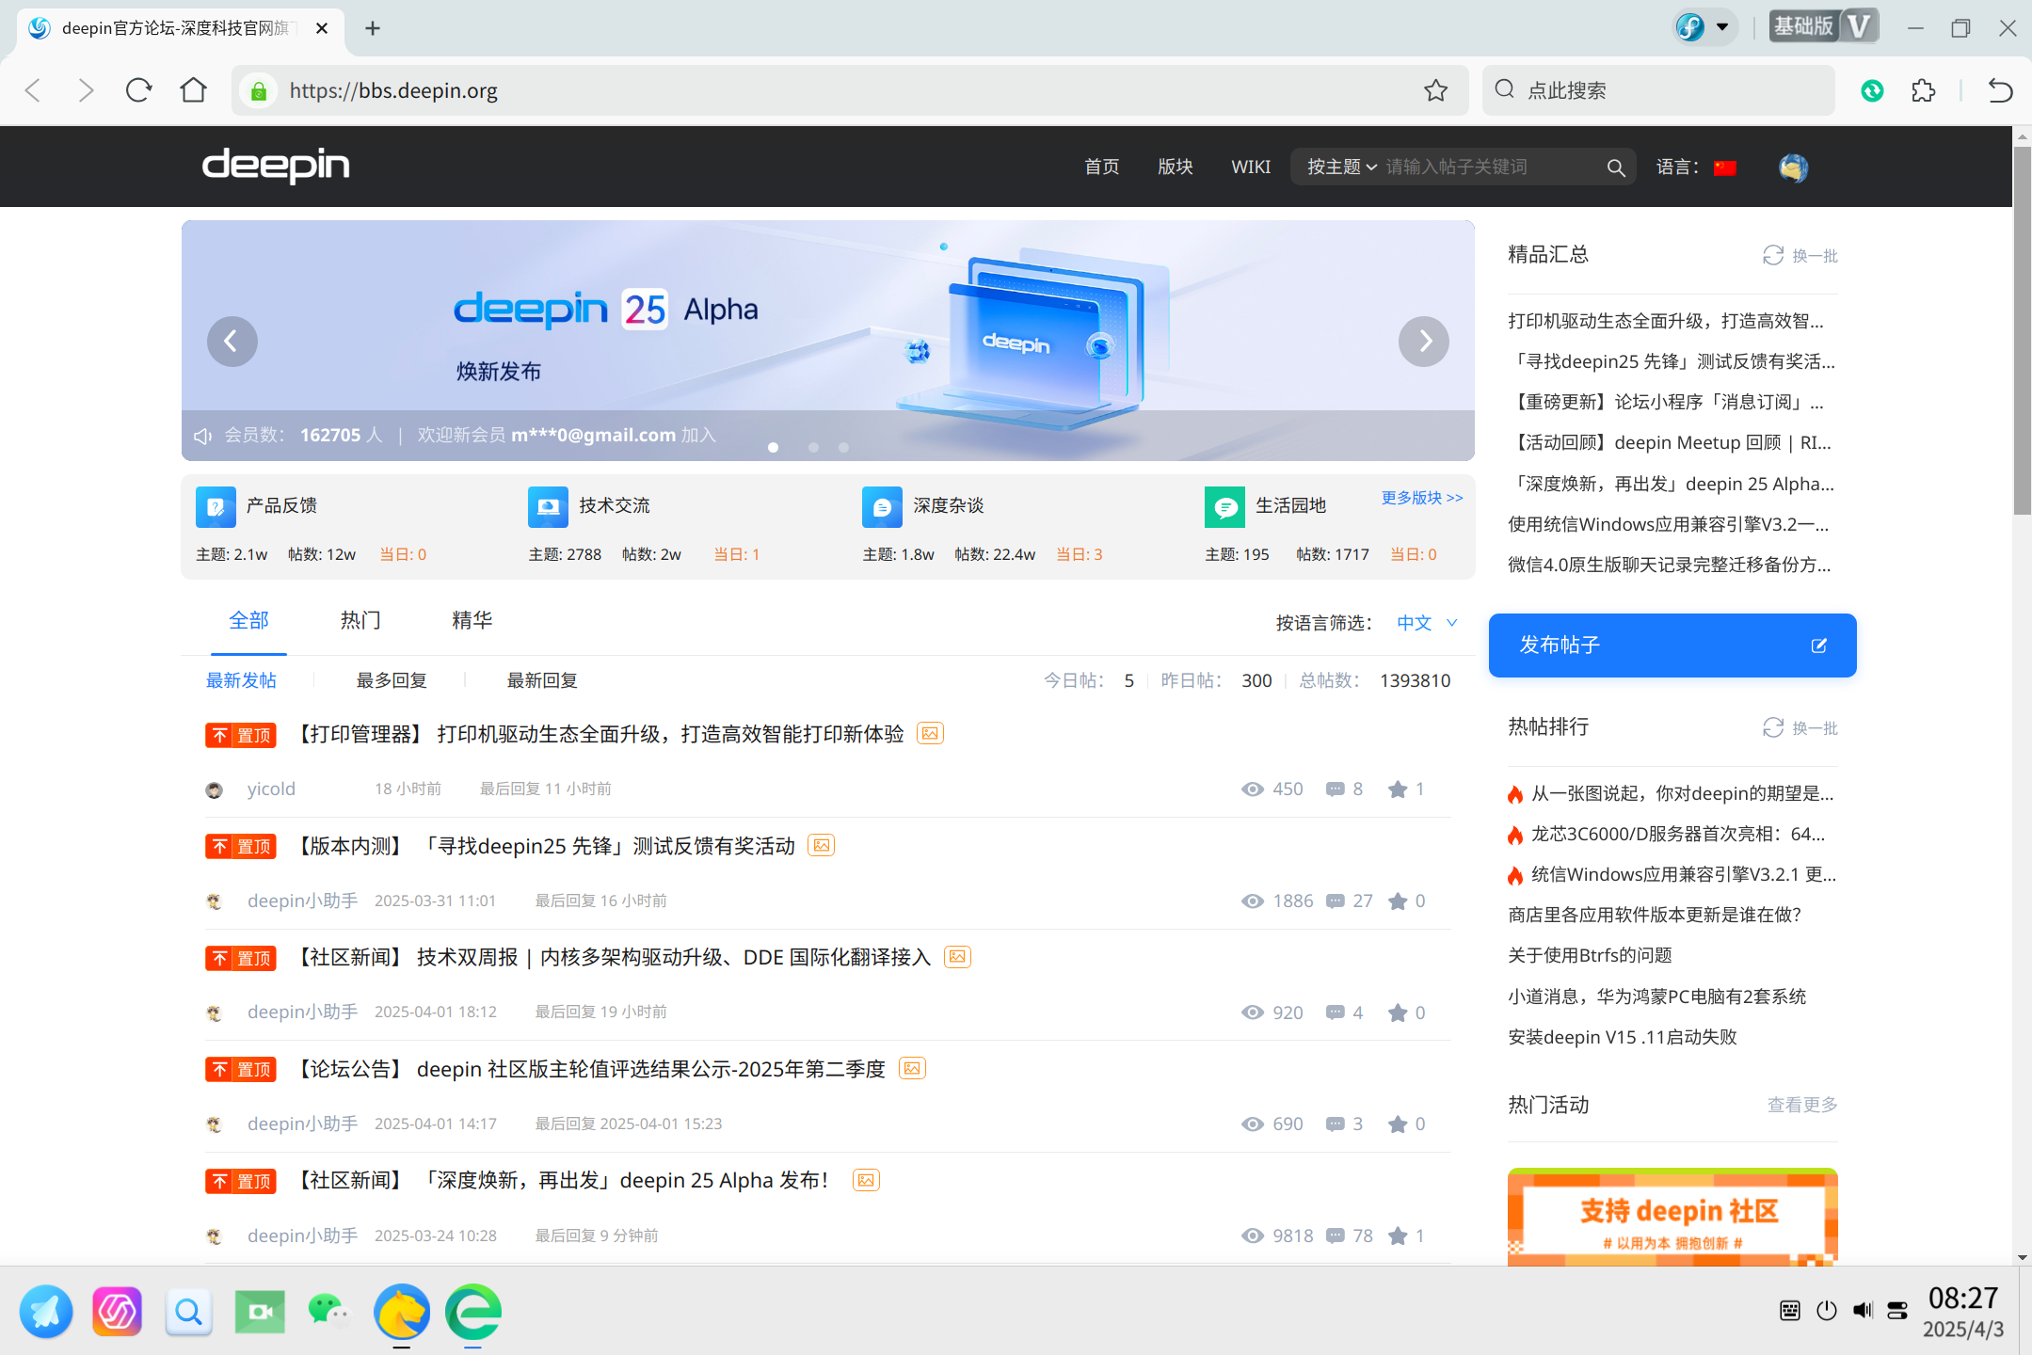
Task: Reload the page with the refresh icon
Action: pos(138,90)
